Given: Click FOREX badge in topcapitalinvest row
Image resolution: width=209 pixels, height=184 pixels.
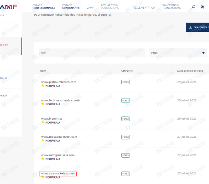Looking at the screenshot, I should click(x=125, y=137).
